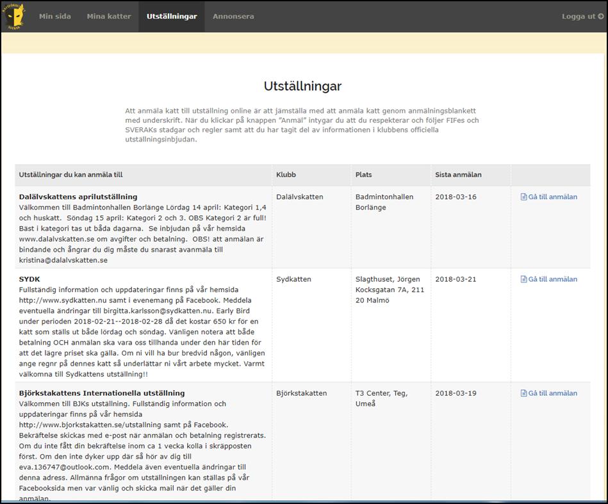Click venue 'T3 Center, Teg, Umeå'
The width and height of the screenshot is (608, 504).
pos(382,398)
